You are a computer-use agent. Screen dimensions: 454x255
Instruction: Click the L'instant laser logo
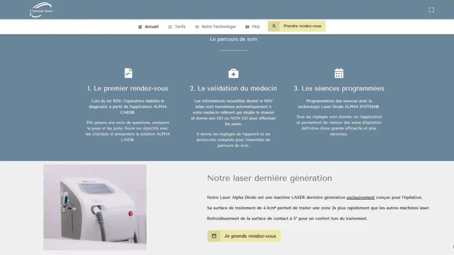41,10
